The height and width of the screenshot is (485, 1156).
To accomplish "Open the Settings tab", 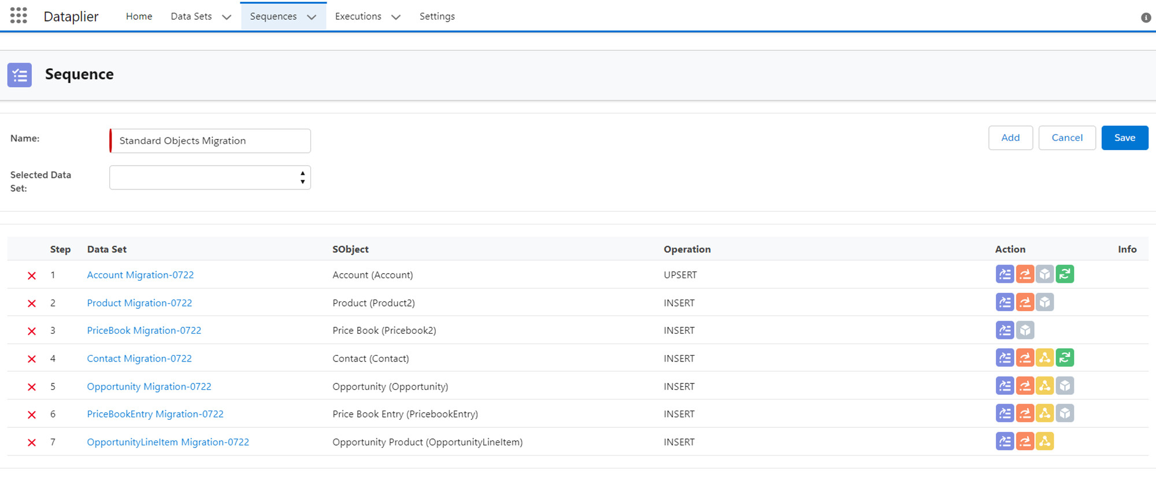I will (x=437, y=16).
